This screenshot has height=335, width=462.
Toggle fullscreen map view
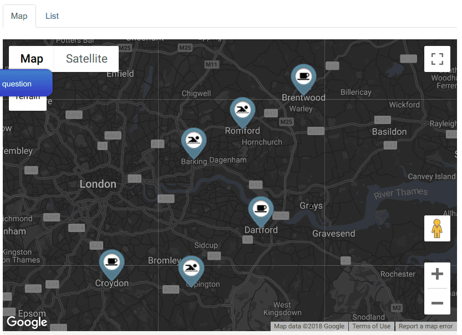(x=437, y=59)
